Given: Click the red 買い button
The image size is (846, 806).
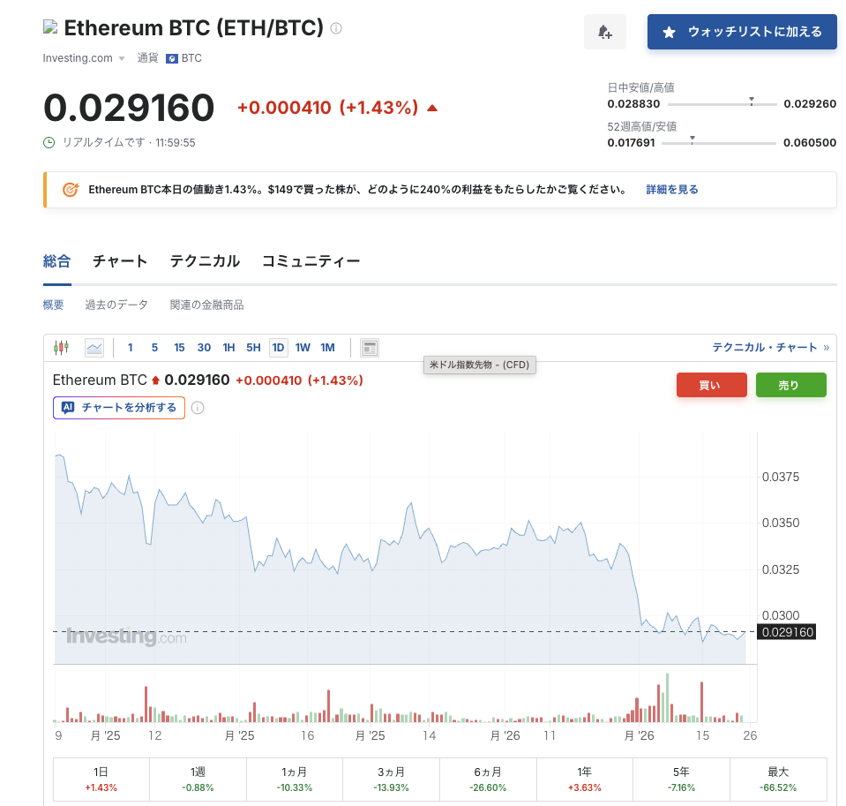Looking at the screenshot, I should coord(711,385).
